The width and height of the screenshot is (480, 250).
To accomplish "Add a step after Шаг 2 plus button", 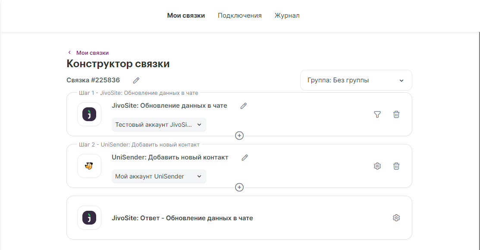I will click(239, 187).
